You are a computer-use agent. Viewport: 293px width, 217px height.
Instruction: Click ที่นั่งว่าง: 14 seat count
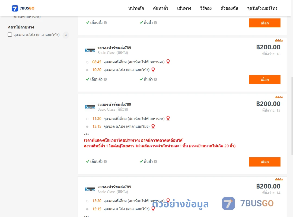pos(271,193)
